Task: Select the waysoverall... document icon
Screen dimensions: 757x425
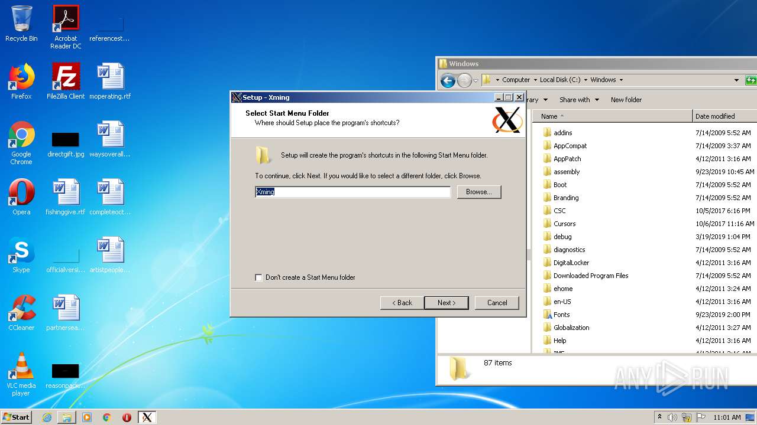Action: tap(110, 139)
